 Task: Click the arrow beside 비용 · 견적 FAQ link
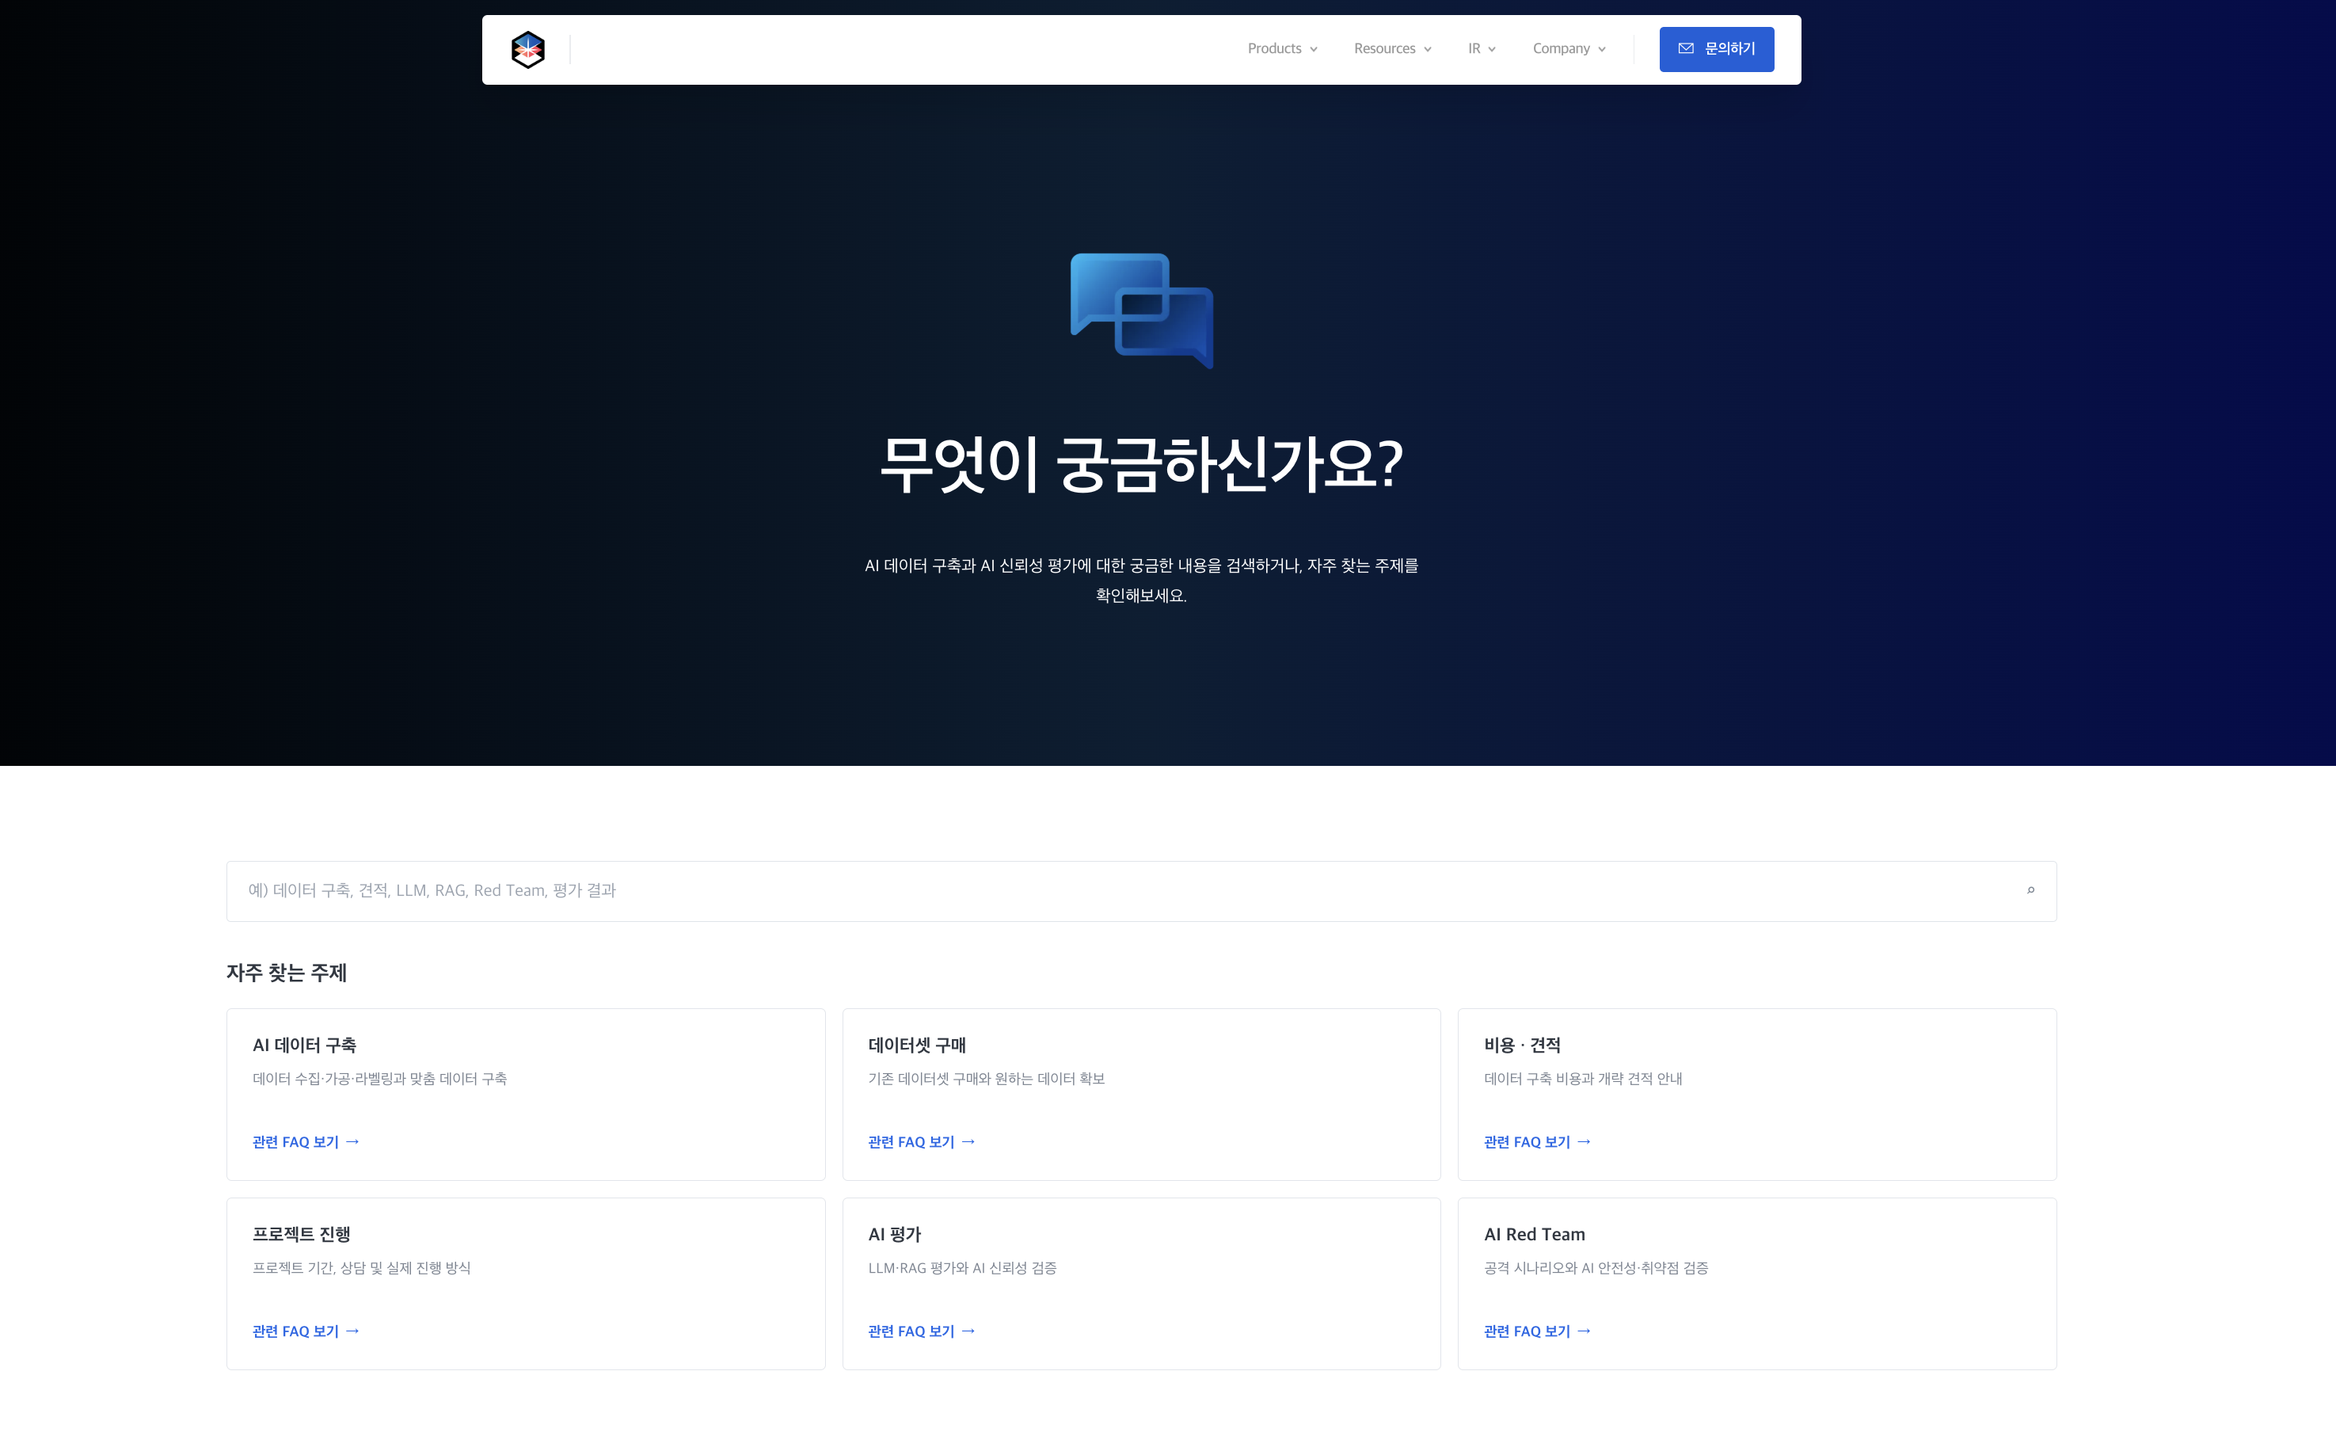tap(1584, 1142)
